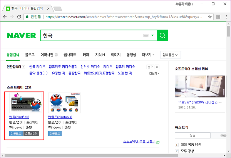Click related search 한곡 라디오

pyautogui.click(x=37, y=67)
